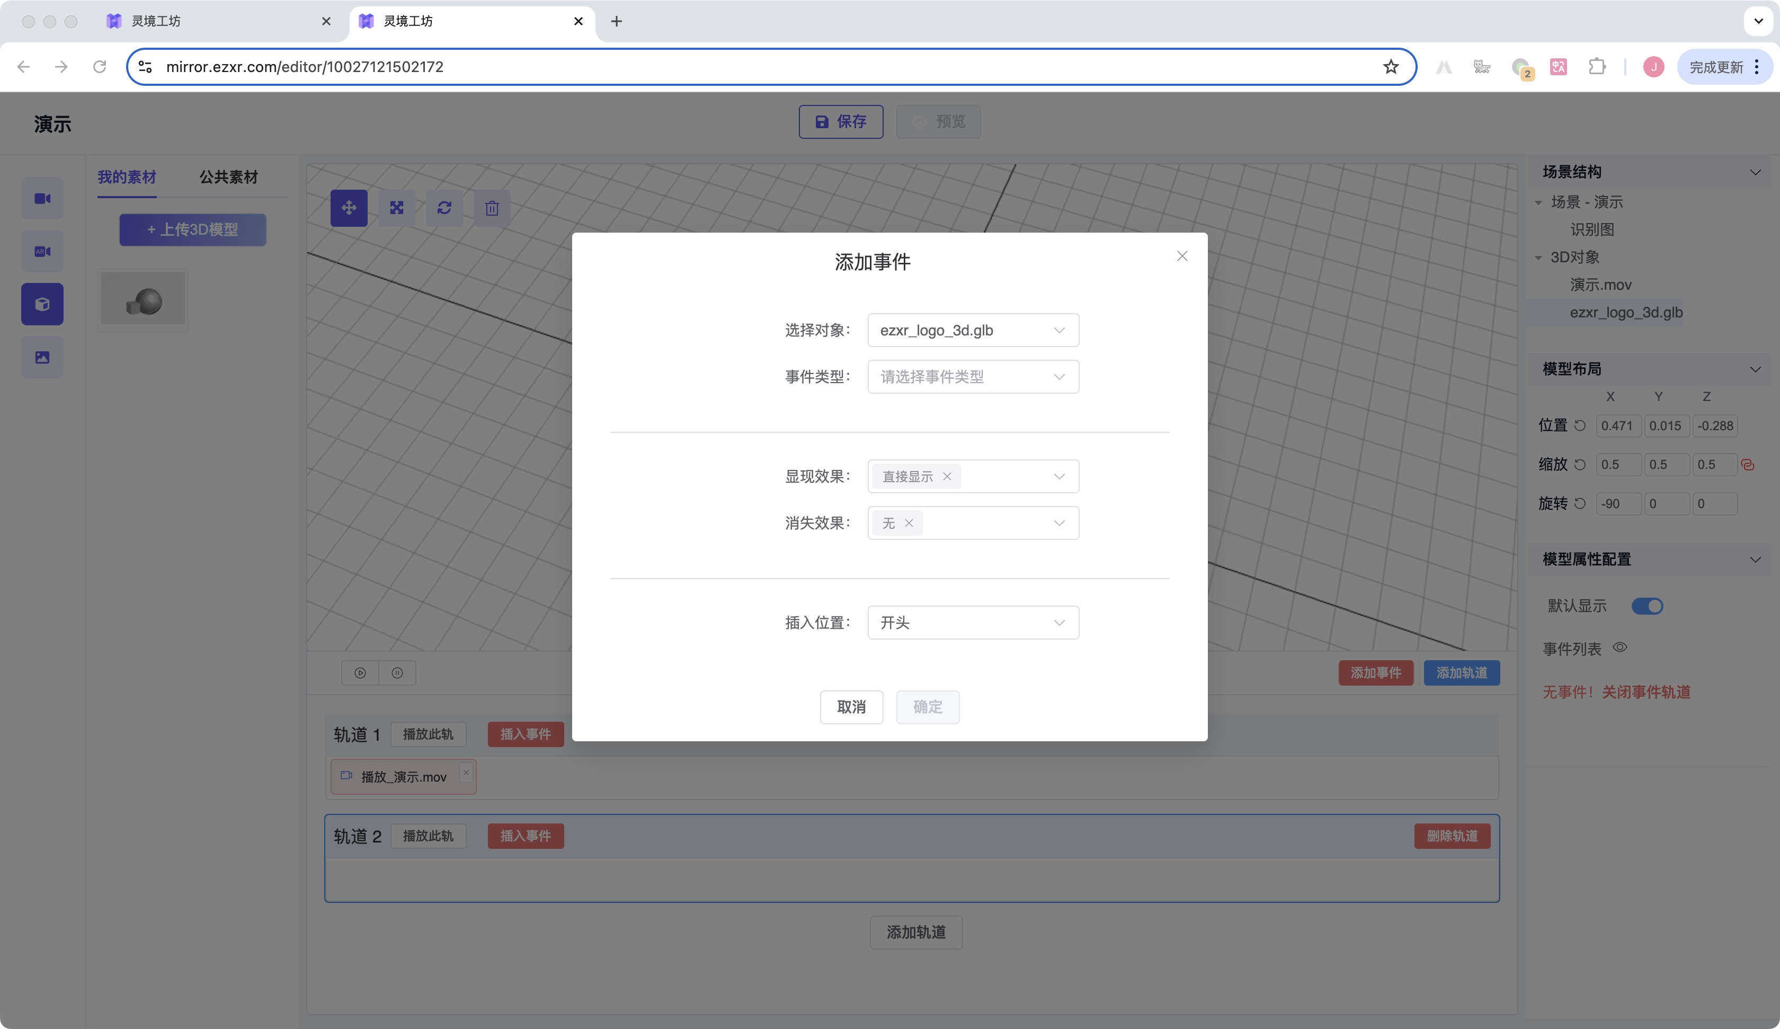The height and width of the screenshot is (1029, 1780).
Task: Reset the 旋转 values
Action: (x=1580, y=504)
